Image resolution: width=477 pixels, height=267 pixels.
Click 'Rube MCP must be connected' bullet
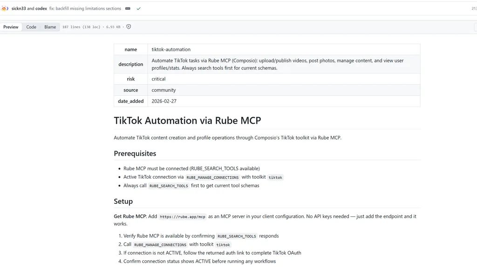click(191, 168)
